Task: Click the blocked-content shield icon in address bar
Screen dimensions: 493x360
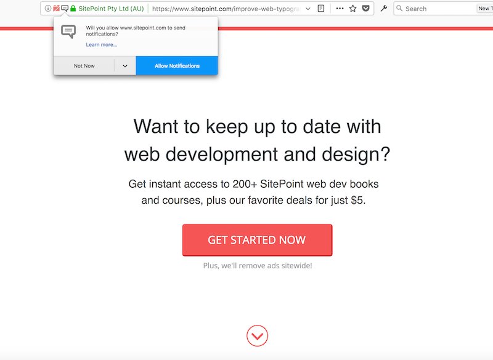Action: pyautogui.click(x=55, y=9)
